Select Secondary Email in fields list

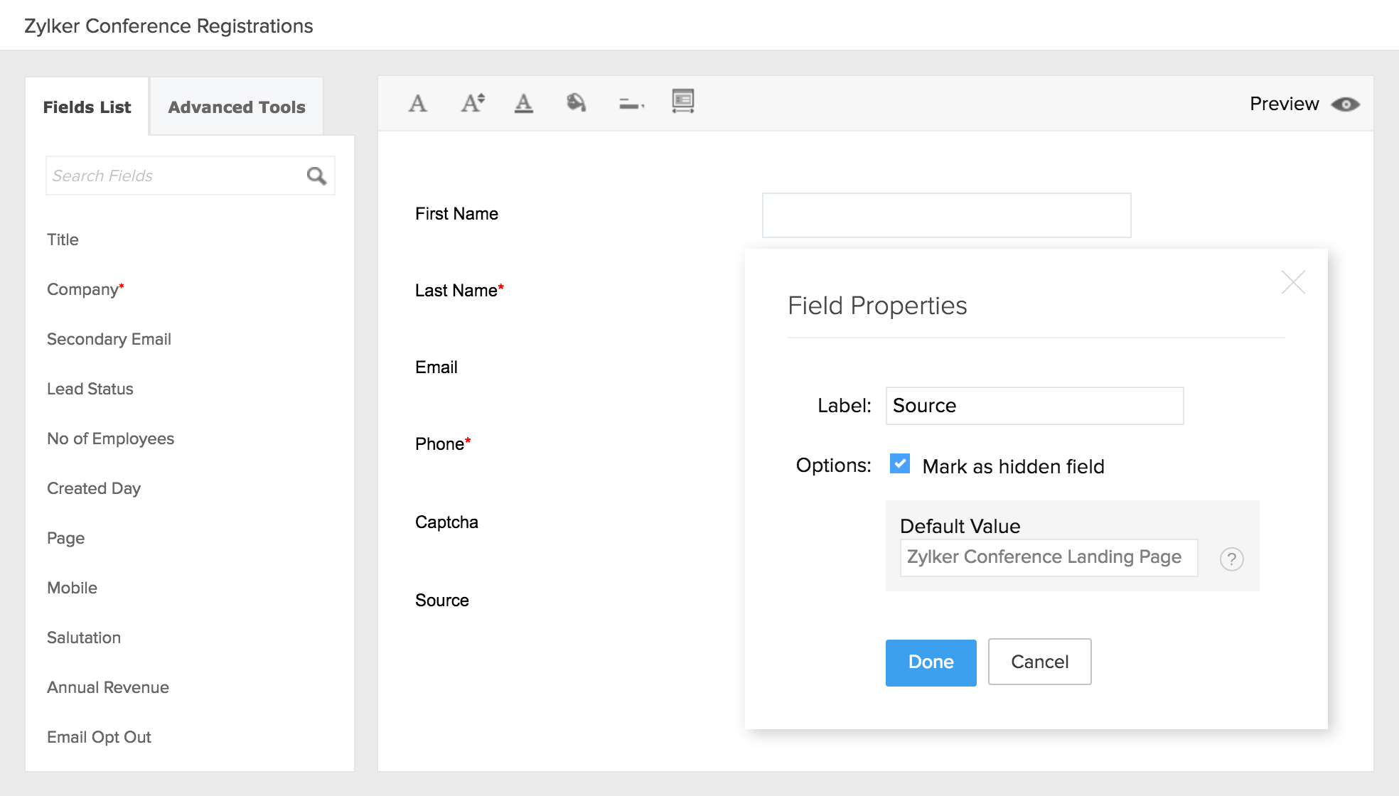click(109, 339)
